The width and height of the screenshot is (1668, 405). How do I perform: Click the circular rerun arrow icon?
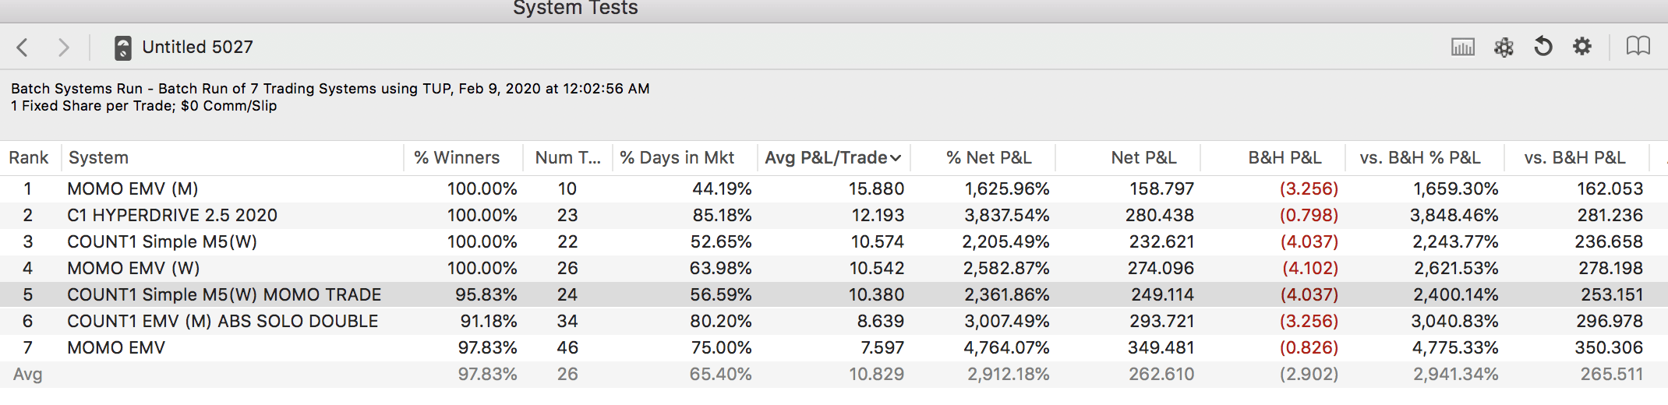coord(1543,47)
